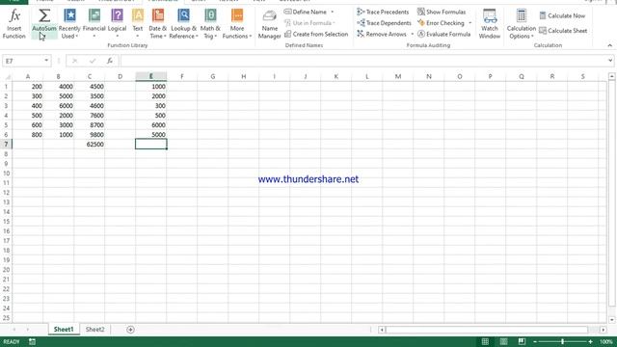Open Lookup & Reference functions
Screen dimensions: 617x347
click(x=183, y=23)
